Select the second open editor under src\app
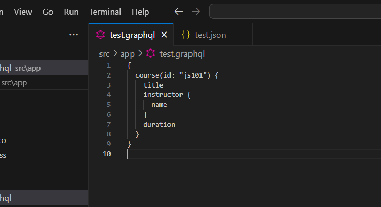This screenshot has height=207, width=381. point(44,83)
